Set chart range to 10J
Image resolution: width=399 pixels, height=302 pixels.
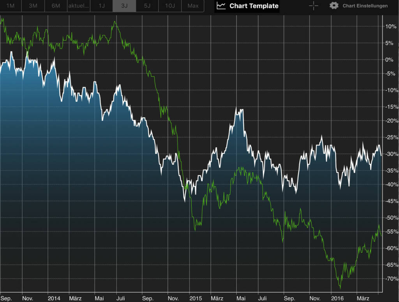pyautogui.click(x=170, y=6)
